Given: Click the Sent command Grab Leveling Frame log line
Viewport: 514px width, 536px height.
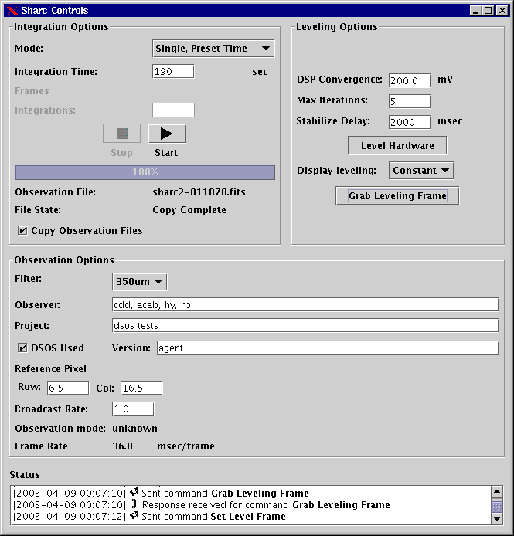Looking at the screenshot, I should click(161, 493).
